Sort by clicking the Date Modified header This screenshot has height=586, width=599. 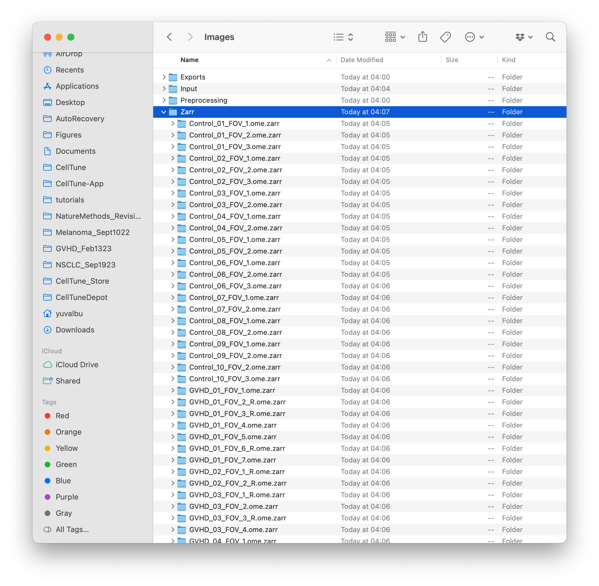click(x=362, y=60)
